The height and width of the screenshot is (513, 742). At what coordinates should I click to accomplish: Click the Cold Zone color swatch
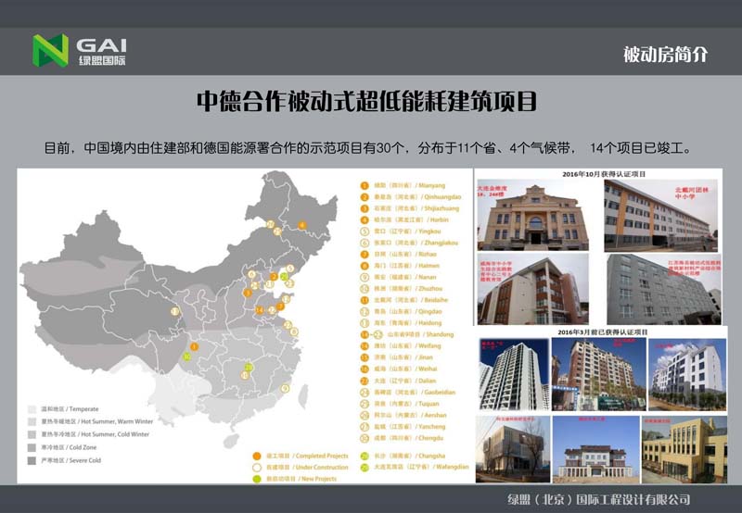click(32, 447)
